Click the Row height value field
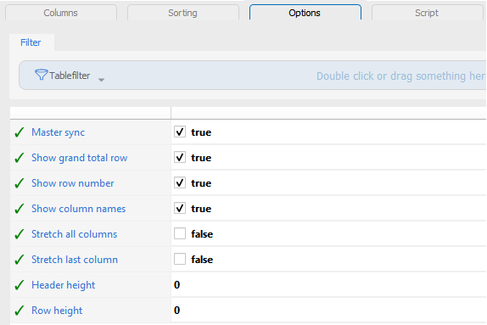The width and height of the screenshot is (487, 325). click(328, 311)
